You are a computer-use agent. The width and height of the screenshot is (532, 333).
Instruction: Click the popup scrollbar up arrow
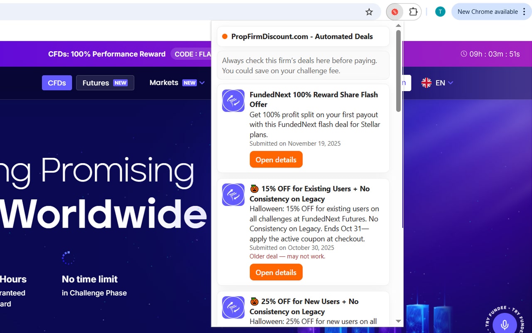tap(398, 26)
